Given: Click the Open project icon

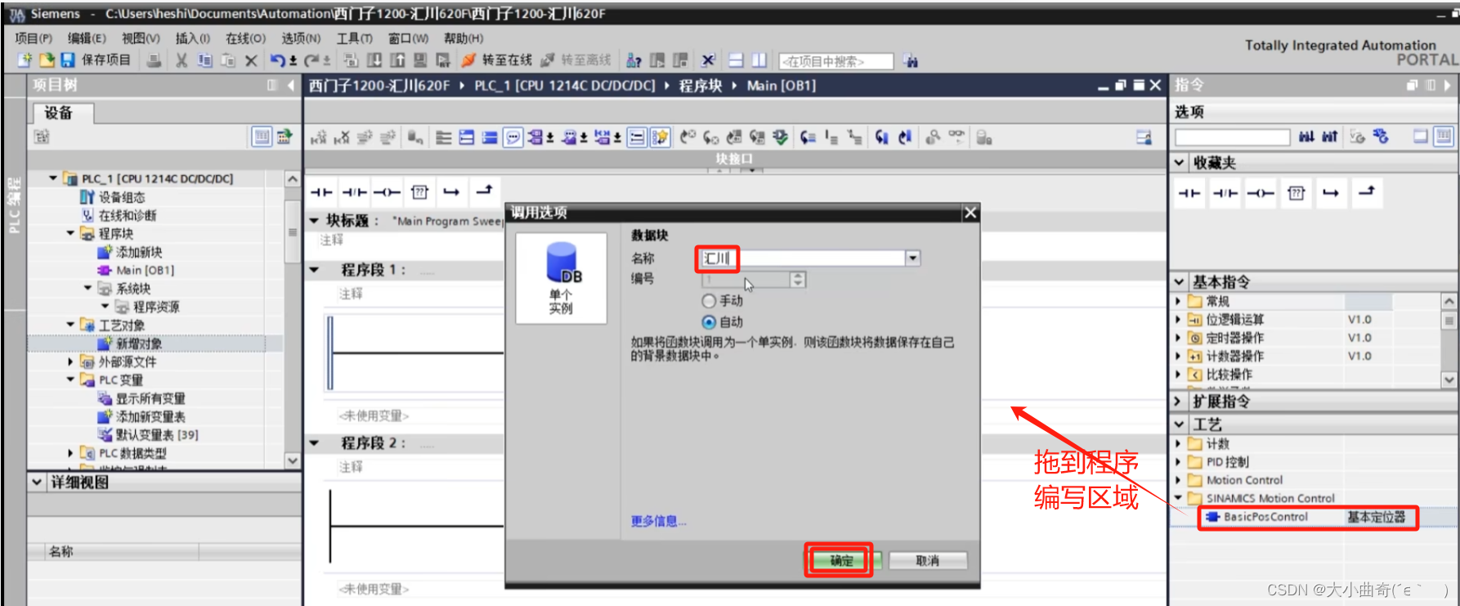Looking at the screenshot, I should [x=47, y=60].
